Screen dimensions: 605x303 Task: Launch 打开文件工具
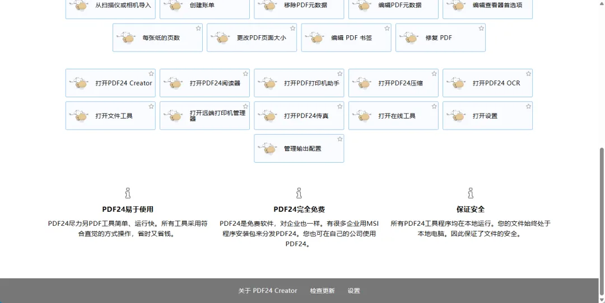pos(110,116)
